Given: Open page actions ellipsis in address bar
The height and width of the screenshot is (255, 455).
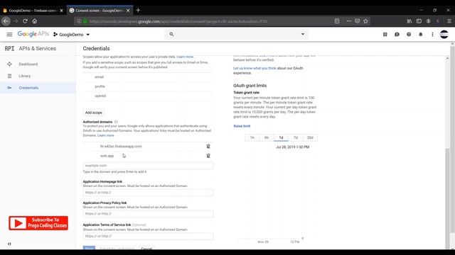Looking at the screenshot, I should (x=349, y=21).
